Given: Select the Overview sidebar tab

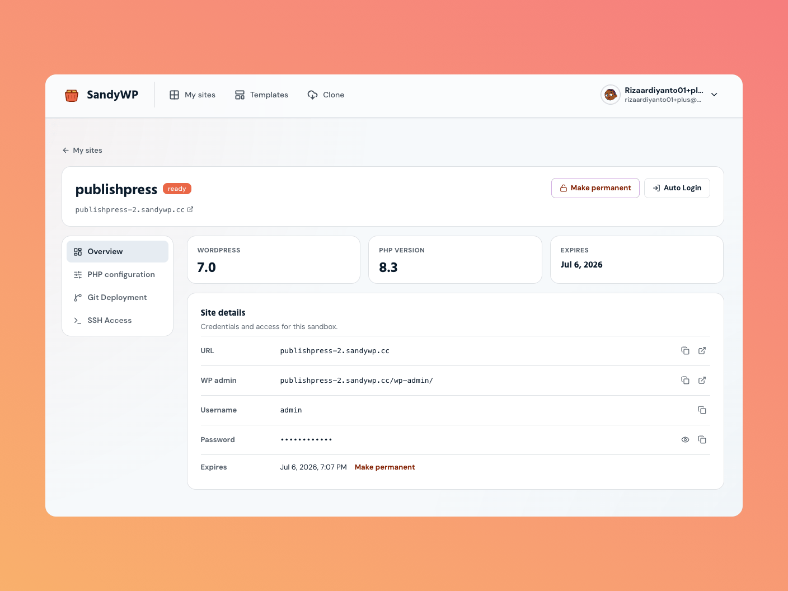Looking at the screenshot, I should click(118, 252).
